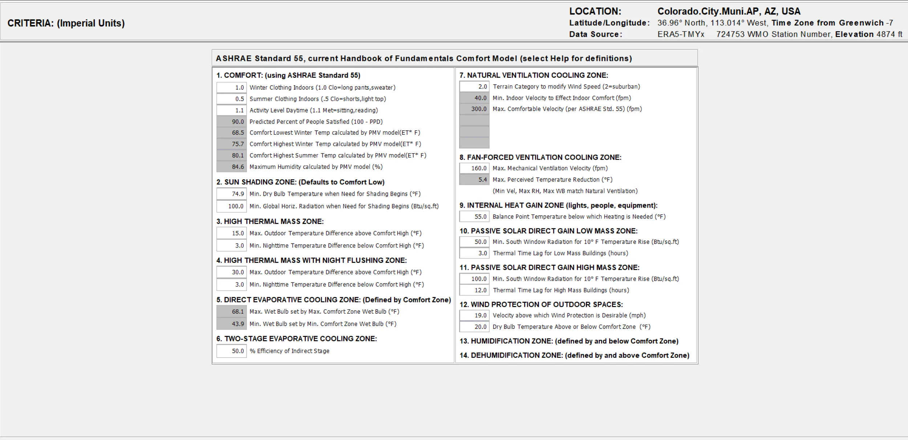
Task: Select the Activity Level Daytime 1.1 field
Action: click(x=231, y=110)
